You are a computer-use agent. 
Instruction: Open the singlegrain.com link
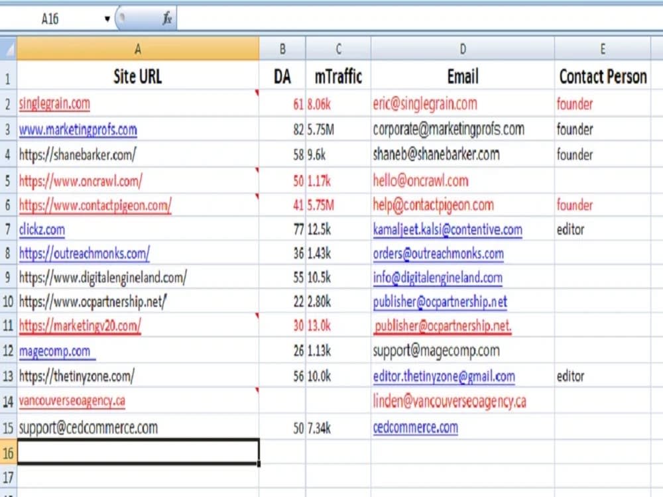54,104
